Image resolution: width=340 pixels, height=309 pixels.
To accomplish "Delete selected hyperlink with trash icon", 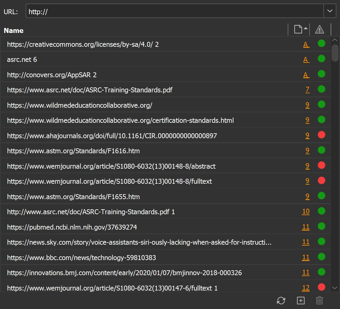I will click(x=319, y=301).
